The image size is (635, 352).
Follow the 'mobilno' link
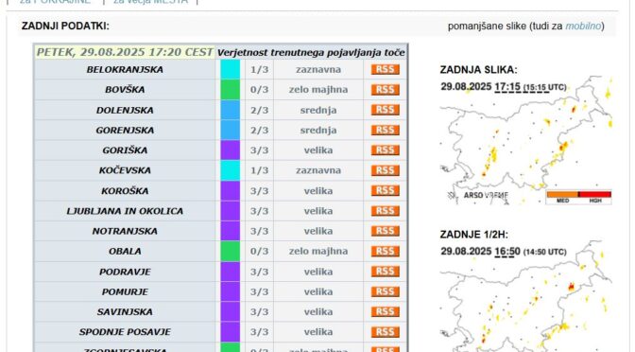click(x=583, y=26)
